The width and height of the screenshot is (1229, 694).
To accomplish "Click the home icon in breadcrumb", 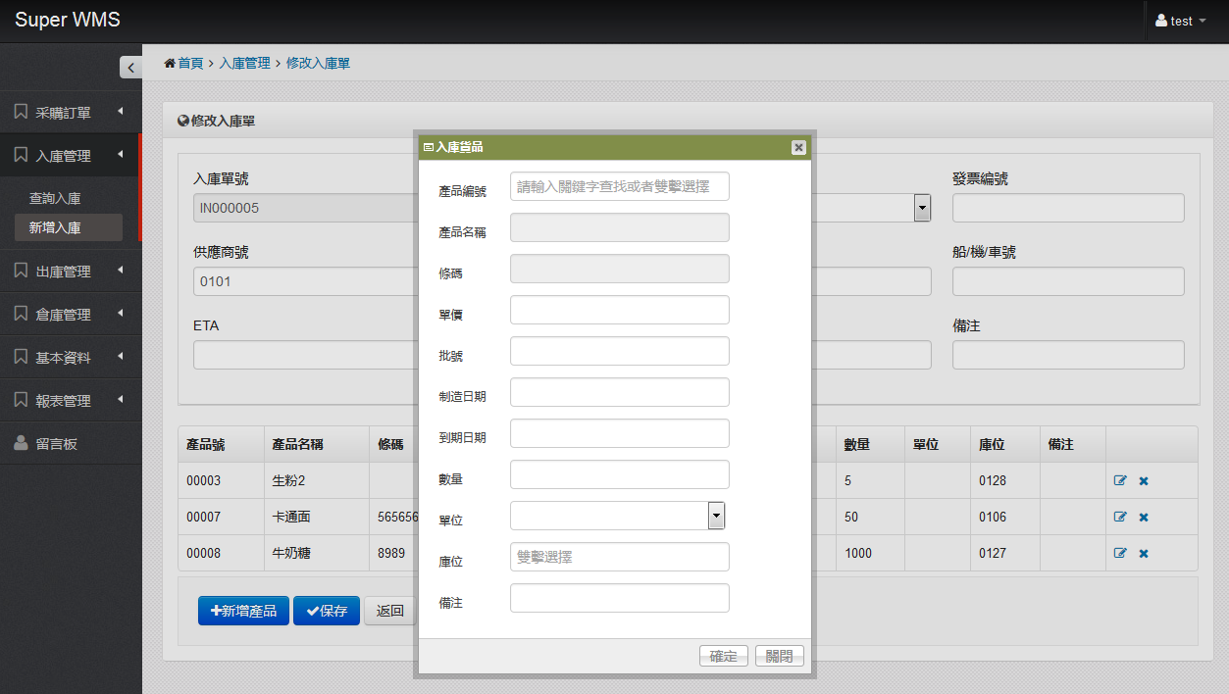I will [170, 63].
